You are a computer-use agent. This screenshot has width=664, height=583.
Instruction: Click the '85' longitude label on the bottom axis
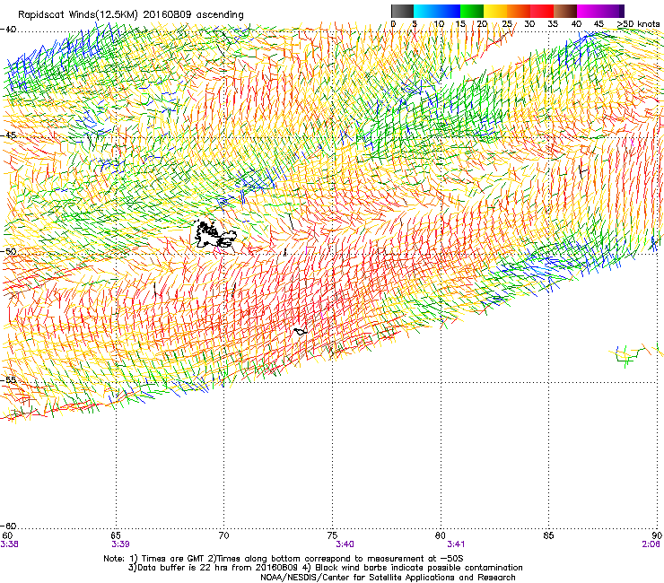548,535
